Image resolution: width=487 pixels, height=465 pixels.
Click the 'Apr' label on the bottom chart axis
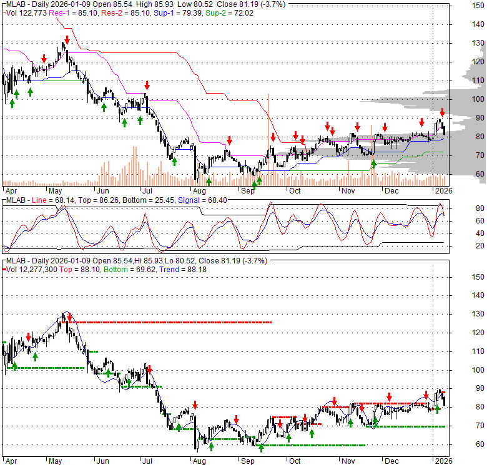[11, 461]
